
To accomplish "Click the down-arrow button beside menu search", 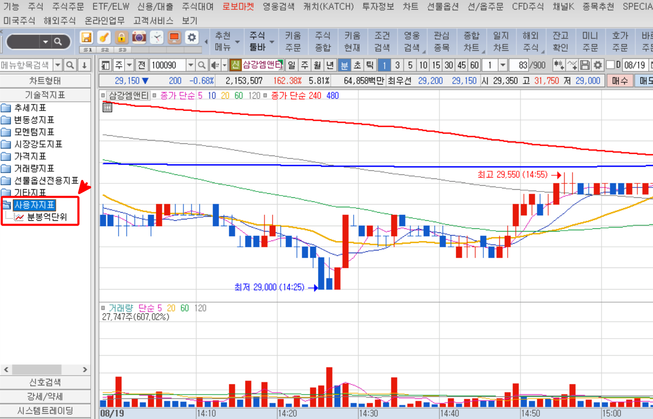I will point(85,65).
